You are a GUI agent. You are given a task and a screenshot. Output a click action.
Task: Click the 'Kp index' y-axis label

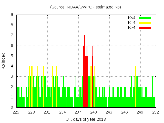pos(4,61)
